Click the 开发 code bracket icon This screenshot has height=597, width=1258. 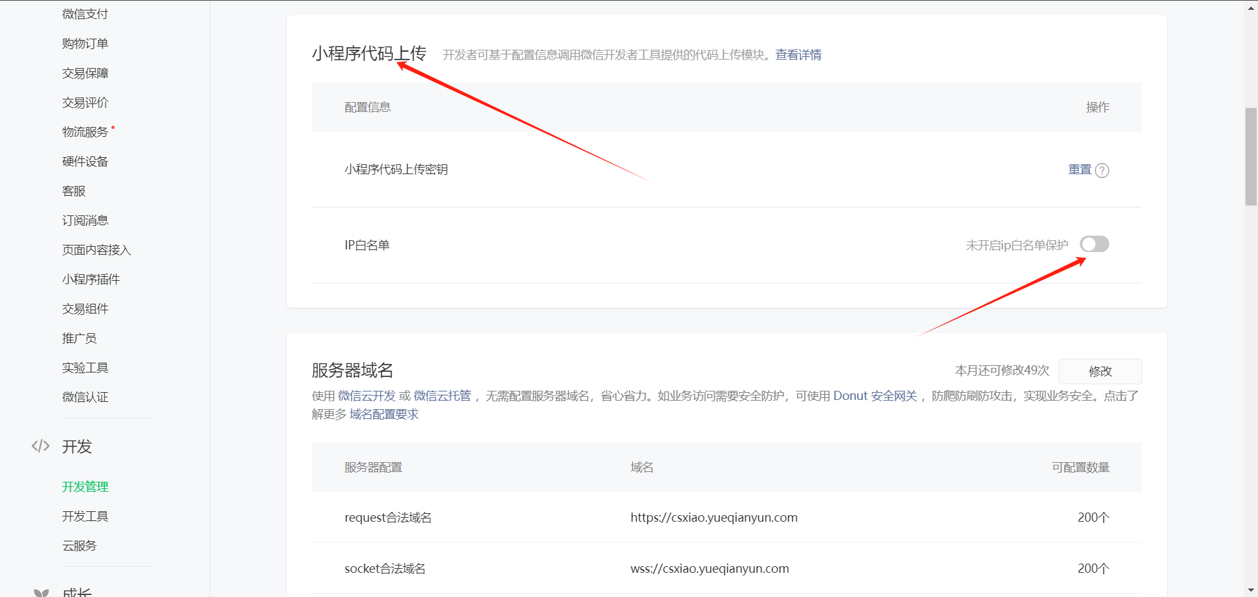(41, 446)
